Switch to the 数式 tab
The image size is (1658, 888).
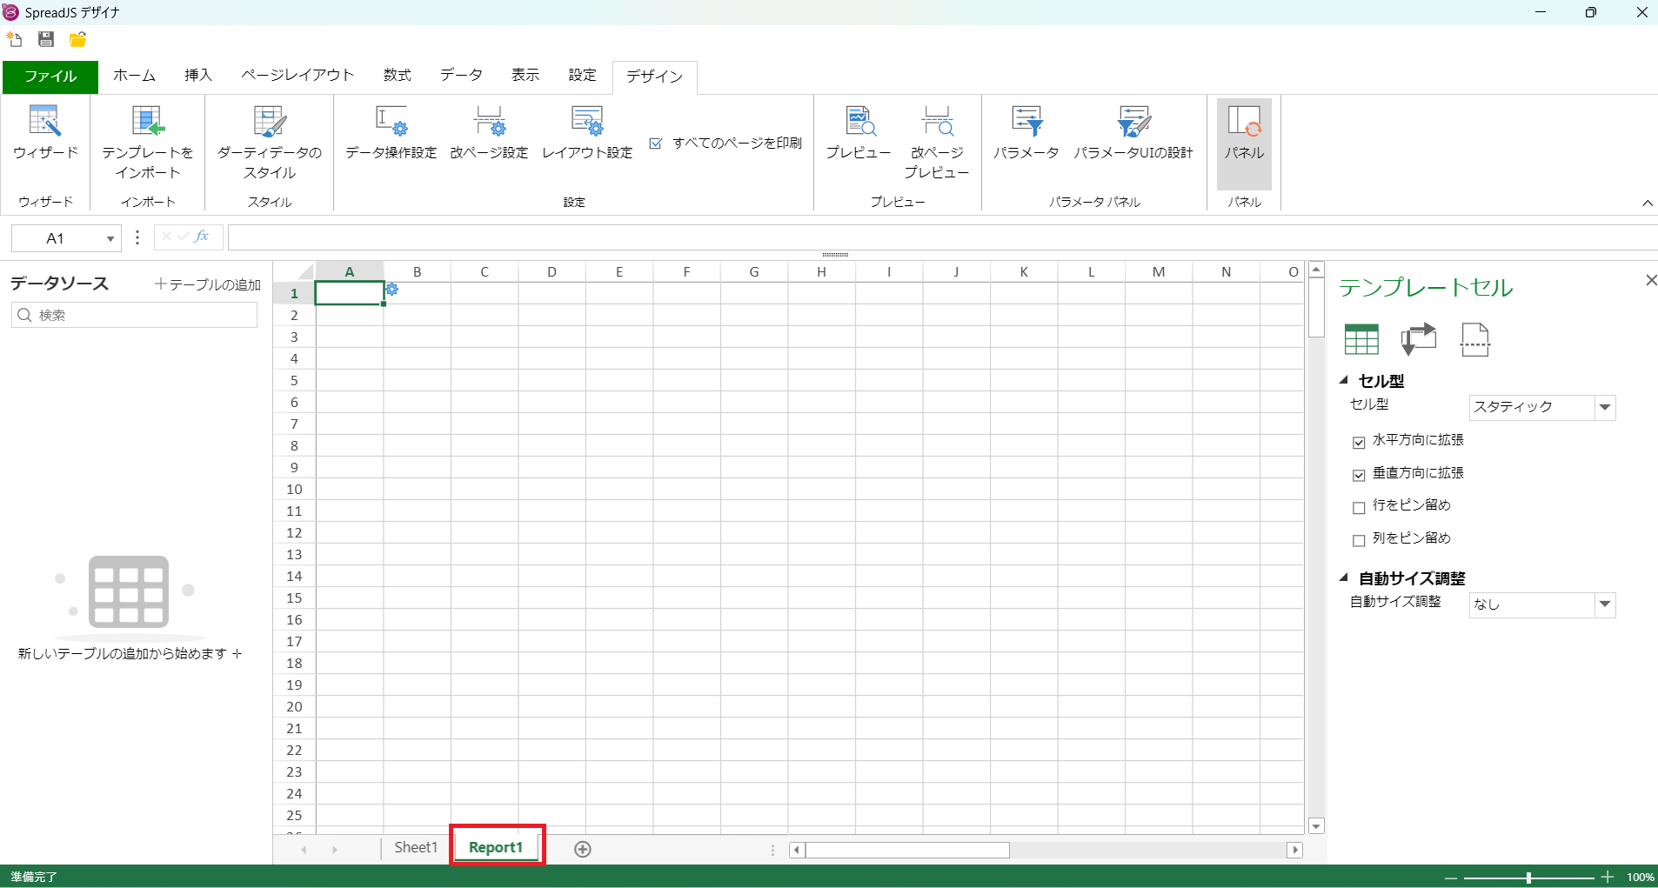pyautogui.click(x=398, y=76)
